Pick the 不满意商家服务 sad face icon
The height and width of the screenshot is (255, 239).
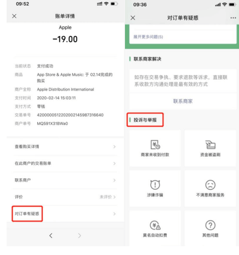click(x=210, y=185)
